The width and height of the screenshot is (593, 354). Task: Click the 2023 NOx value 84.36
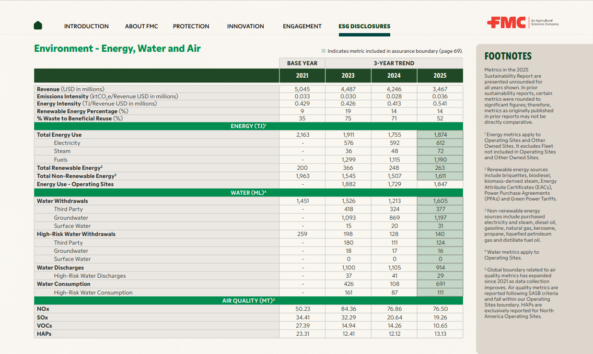pos(348,309)
